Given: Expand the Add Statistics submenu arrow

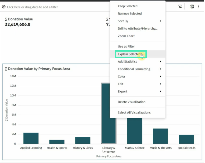Looking at the screenshot, I should point(160,62).
